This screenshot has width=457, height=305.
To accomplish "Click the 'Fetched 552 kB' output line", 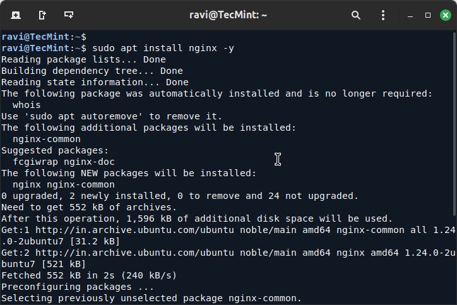I will pos(88,275).
